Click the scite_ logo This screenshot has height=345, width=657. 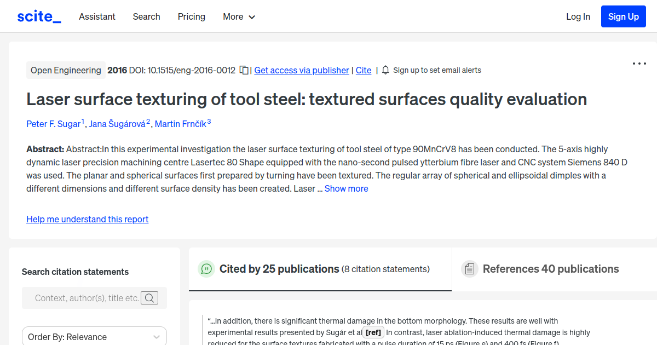point(38,16)
